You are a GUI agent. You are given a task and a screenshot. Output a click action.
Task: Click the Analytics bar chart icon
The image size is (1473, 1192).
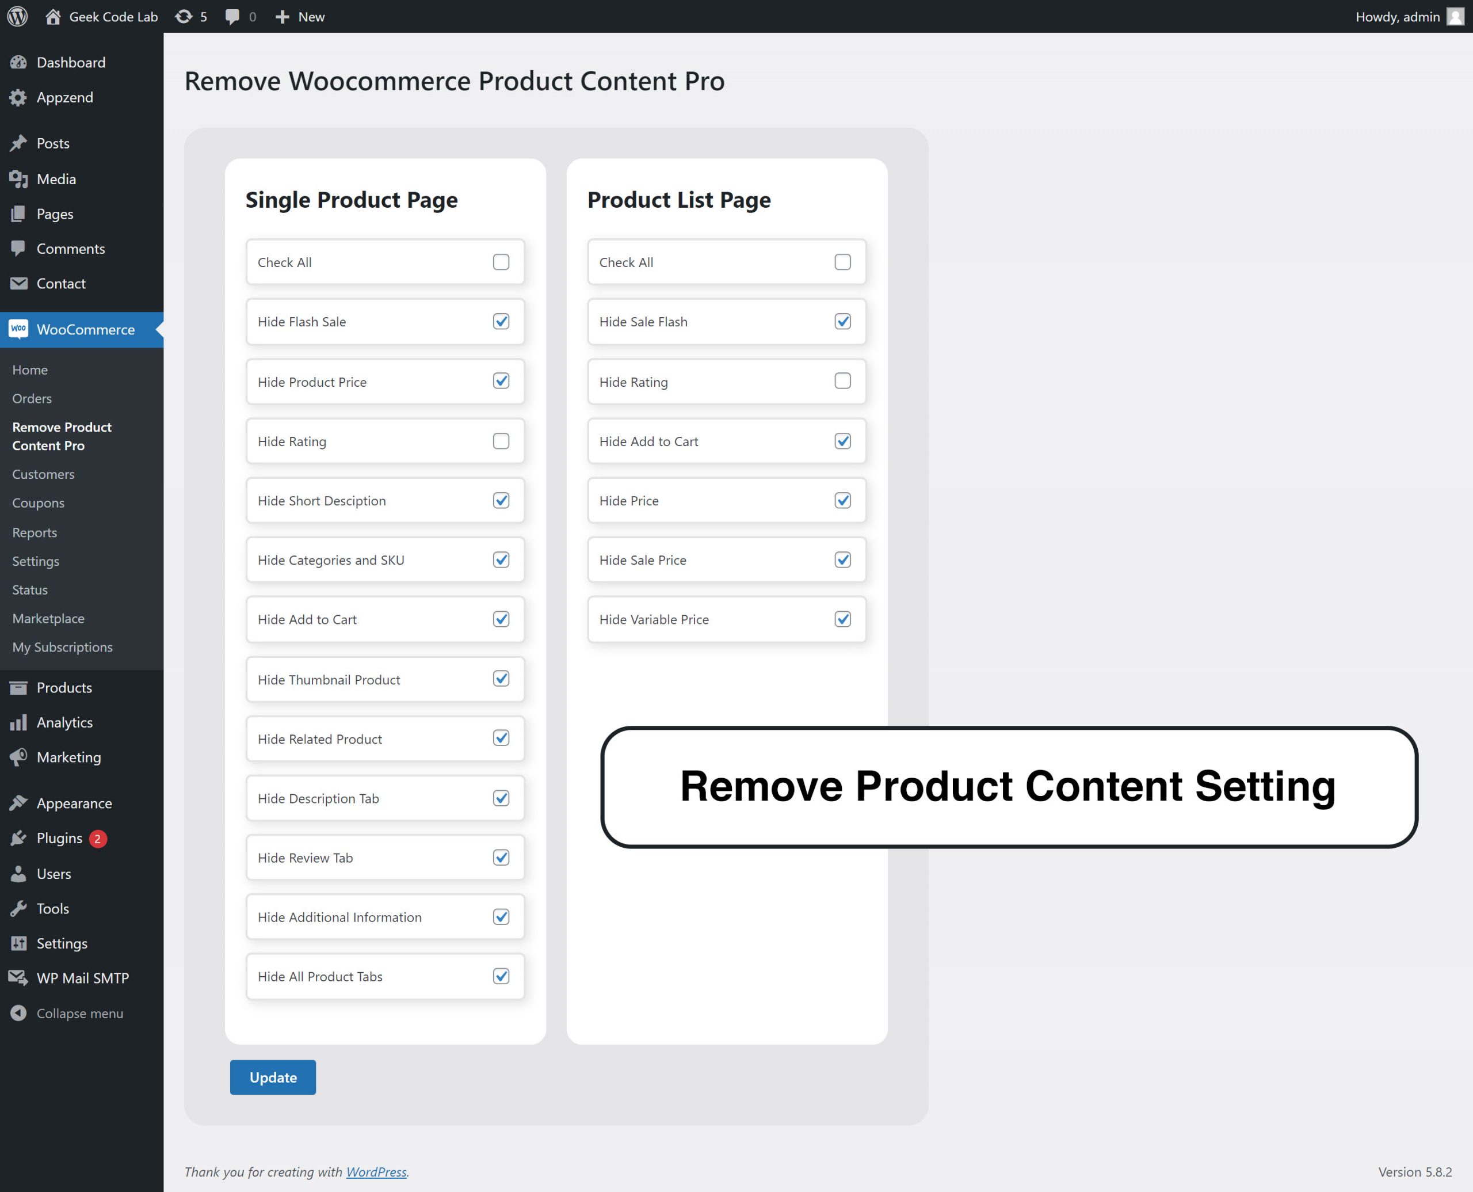pos(18,722)
